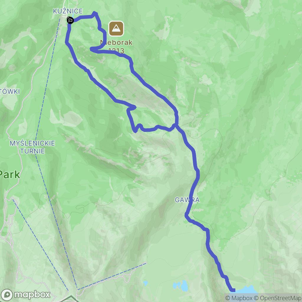Open the © Mapbox attribution link
This screenshot has width=302, height=302.
click(239, 298)
